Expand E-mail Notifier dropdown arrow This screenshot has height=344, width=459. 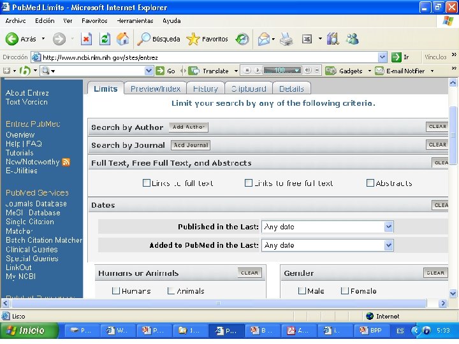pos(432,71)
